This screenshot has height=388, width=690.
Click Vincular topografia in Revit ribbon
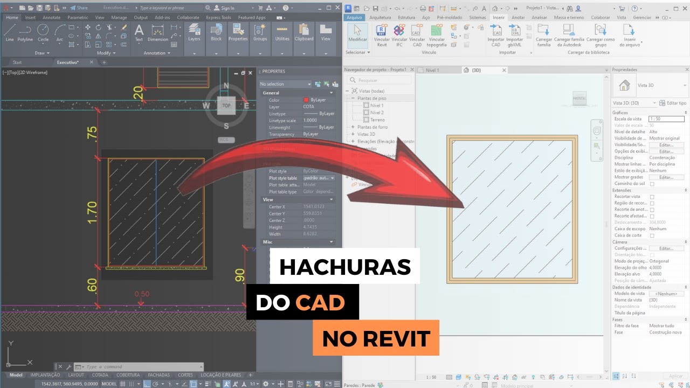(x=437, y=36)
